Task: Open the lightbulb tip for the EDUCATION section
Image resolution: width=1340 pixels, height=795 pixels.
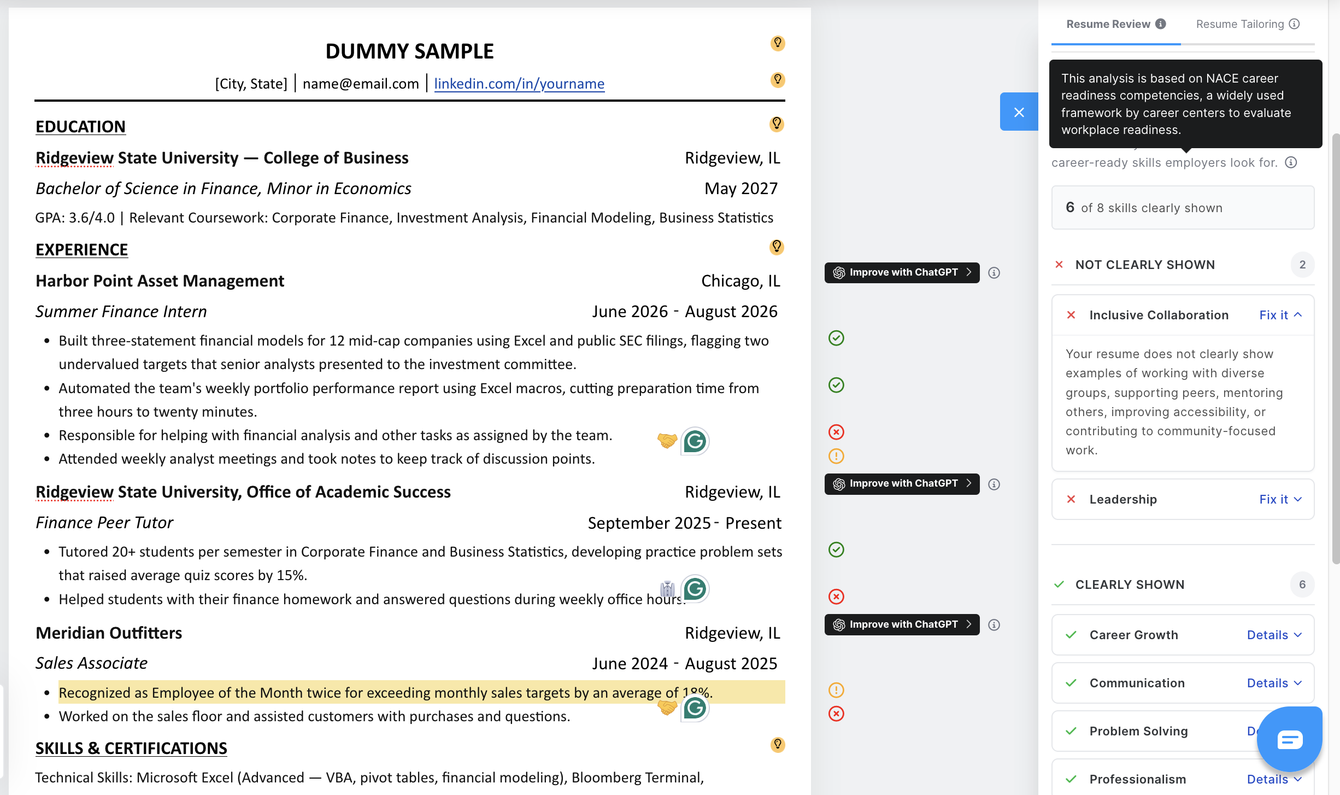Action: [x=777, y=124]
